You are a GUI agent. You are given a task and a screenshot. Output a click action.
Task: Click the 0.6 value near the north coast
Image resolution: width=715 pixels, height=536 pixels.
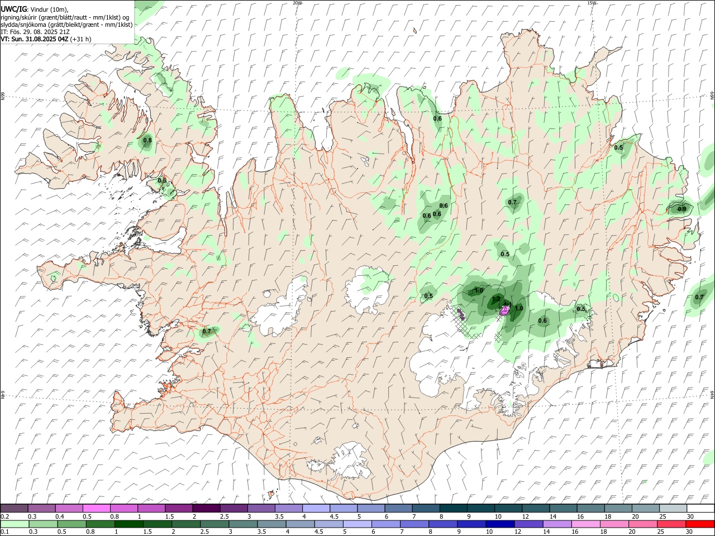coord(437,118)
